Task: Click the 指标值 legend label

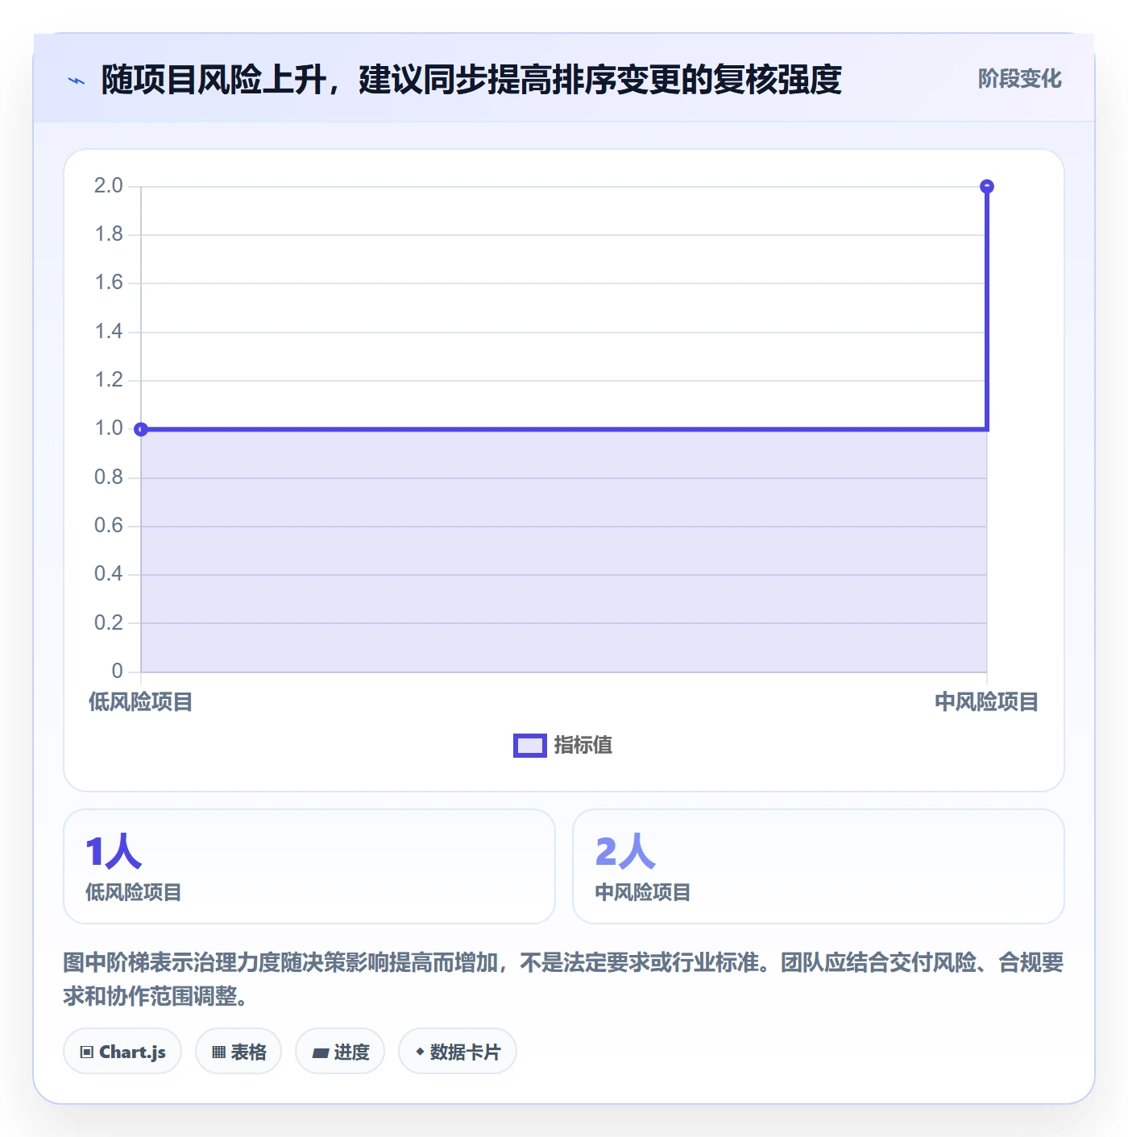Action: (x=583, y=746)
